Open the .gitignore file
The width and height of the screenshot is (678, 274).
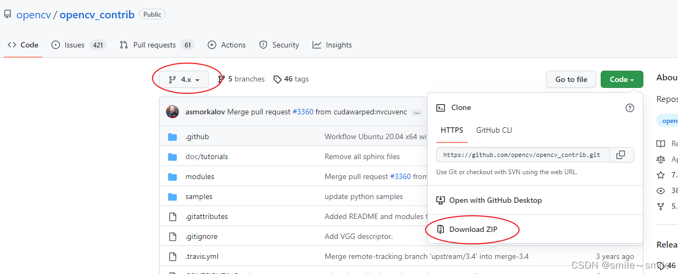(x=201, y=237)
